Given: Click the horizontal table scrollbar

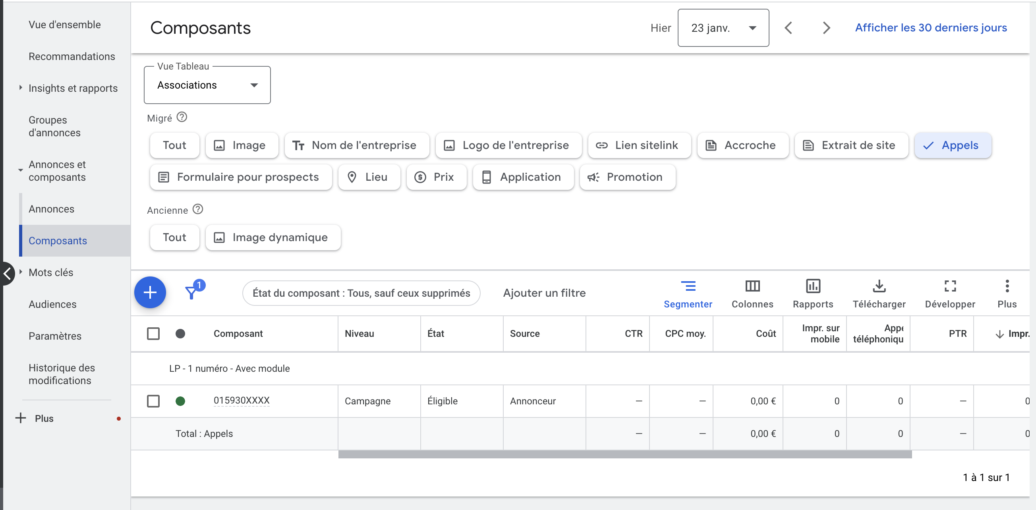Looking at the screenshot, I should coord(625,454).
